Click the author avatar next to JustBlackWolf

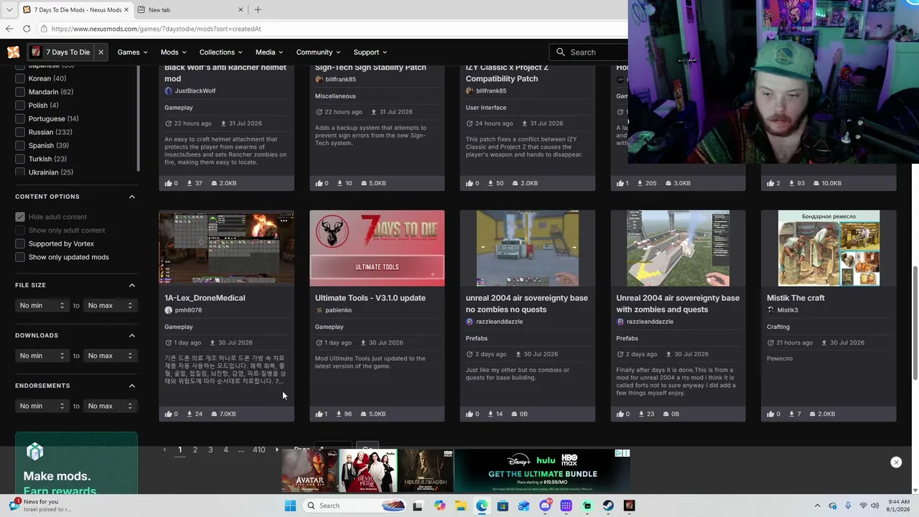tap(168, 91)
